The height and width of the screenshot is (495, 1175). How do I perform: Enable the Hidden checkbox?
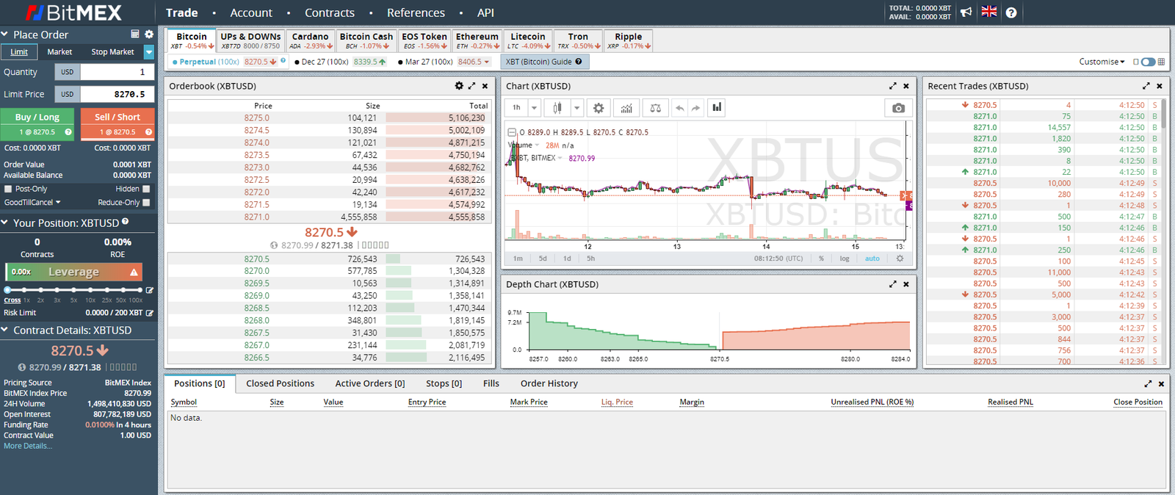[x=146, y=189]
